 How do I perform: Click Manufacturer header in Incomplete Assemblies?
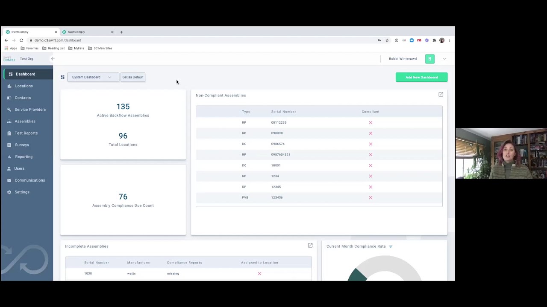(x=139, y=263)
